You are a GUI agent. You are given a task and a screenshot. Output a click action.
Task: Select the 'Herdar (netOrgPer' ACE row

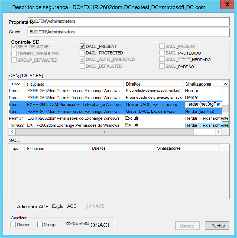115,105
